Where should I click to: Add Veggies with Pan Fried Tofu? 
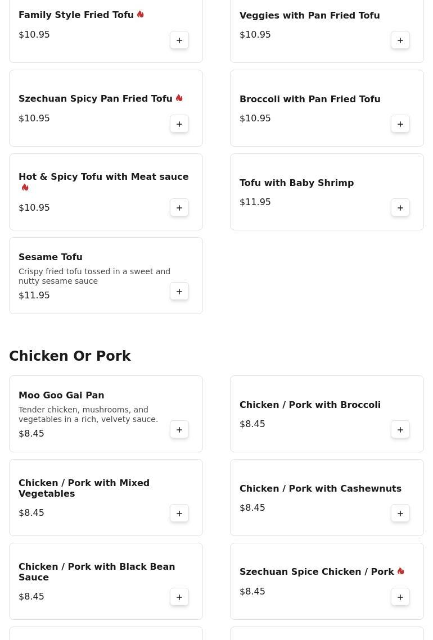tap(400, 40)
